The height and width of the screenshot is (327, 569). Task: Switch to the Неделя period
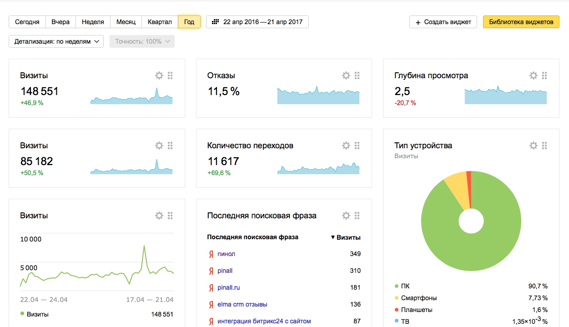pyautogui.click(x=93, y=22)
